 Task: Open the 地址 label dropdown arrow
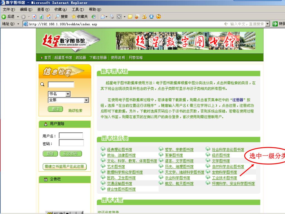click(x=18, y=24)
